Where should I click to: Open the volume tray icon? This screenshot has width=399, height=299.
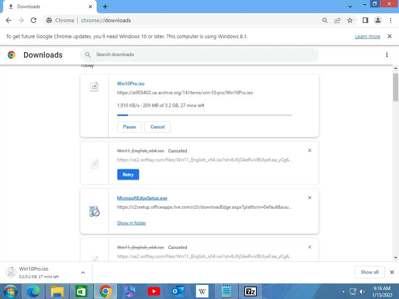click(362, 292)
